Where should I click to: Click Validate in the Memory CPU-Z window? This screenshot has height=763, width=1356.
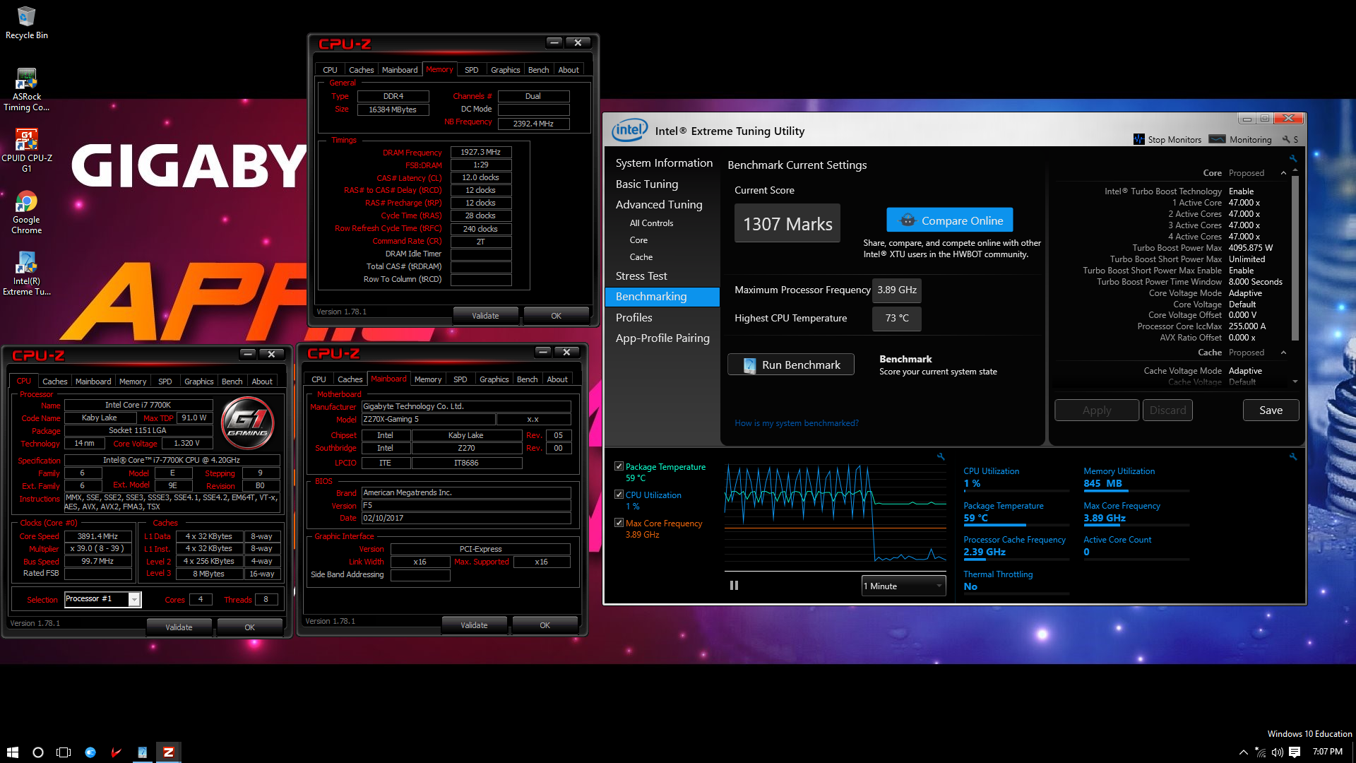(x=485, y=316)
